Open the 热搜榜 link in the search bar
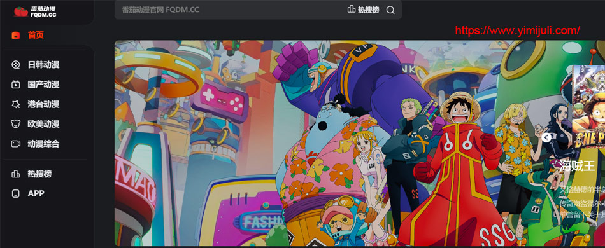The height and width of the screenshot is (248, 605). (x=369, y=10)
